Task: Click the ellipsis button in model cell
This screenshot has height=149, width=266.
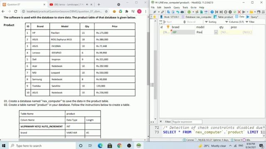Action: coord(216,32)
